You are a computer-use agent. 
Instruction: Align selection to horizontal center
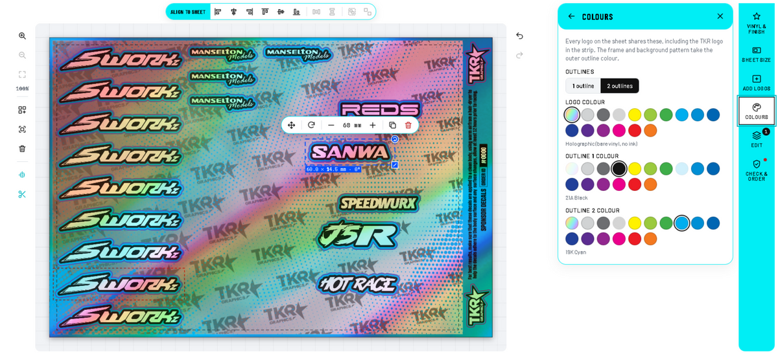coord(234,12)
